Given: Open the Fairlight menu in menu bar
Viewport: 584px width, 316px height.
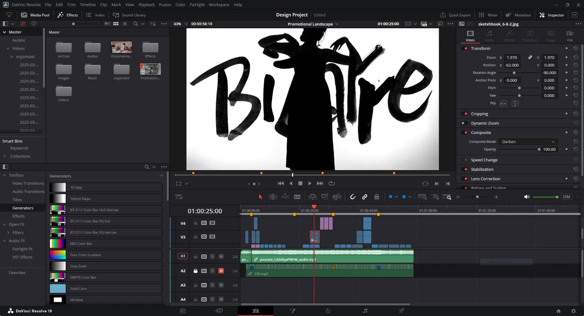Looking at the screenshot, I should [197, 5].
